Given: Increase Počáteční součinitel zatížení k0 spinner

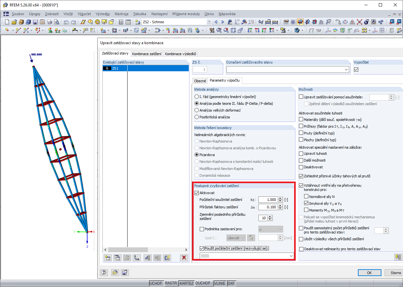Looking at the screenshot, I should click(281, 198).
